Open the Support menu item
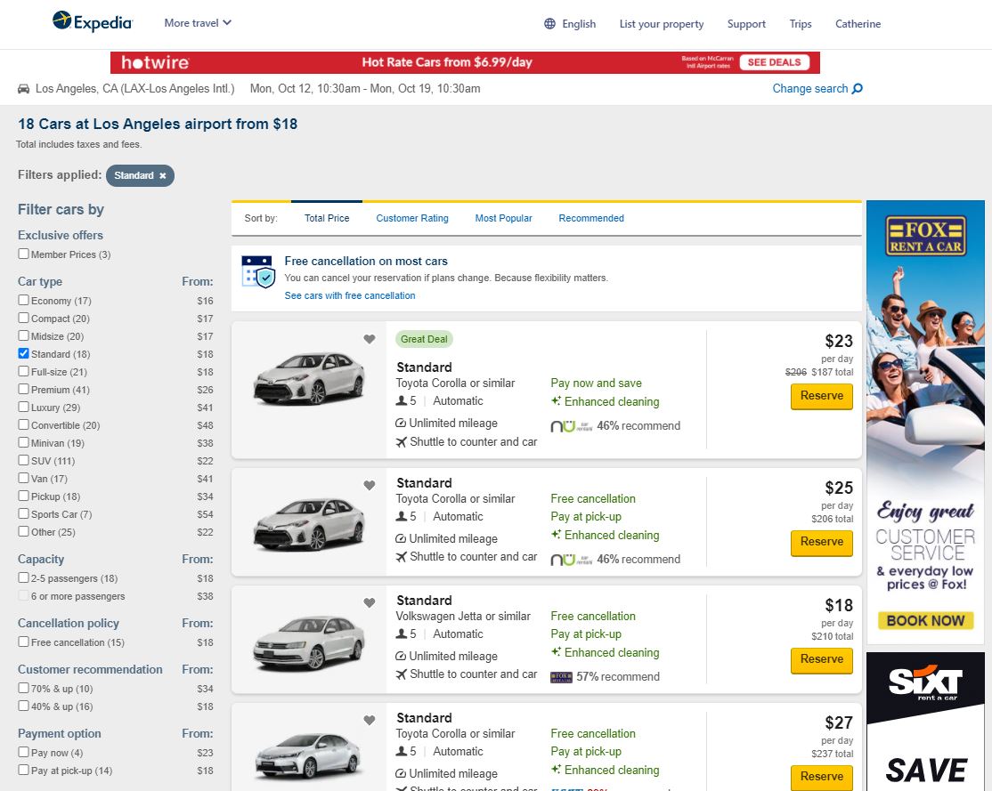 pyautogui.click(x=746, y=24)
